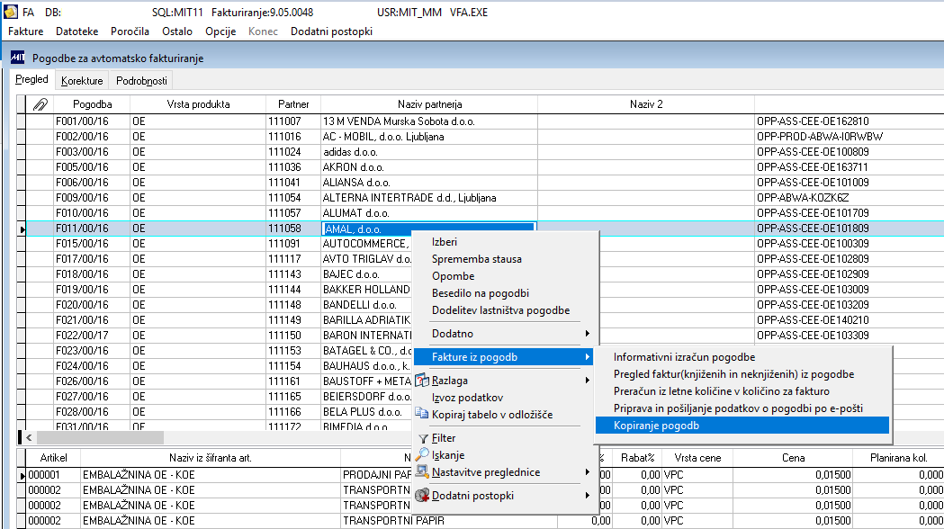Click the funnel Filter icon
944x529 pixels.
[x=422, y=438]
